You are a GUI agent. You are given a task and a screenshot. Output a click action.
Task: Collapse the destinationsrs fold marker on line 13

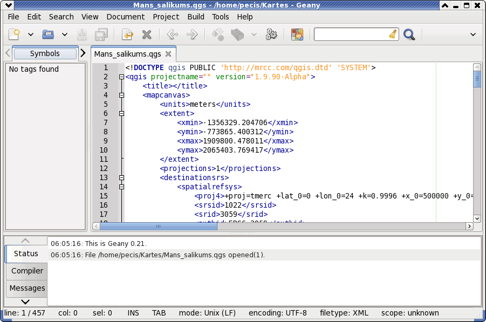(121, 177)
